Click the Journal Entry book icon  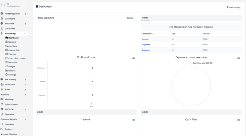tap(7, 50)
